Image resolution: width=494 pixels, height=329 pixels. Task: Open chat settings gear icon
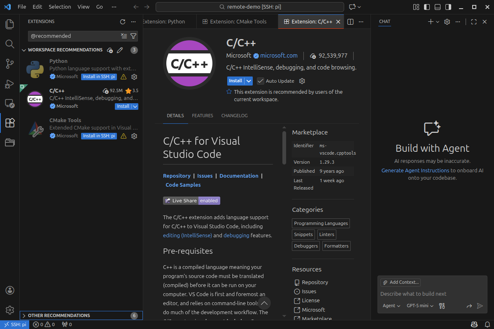tap(447, 22)
